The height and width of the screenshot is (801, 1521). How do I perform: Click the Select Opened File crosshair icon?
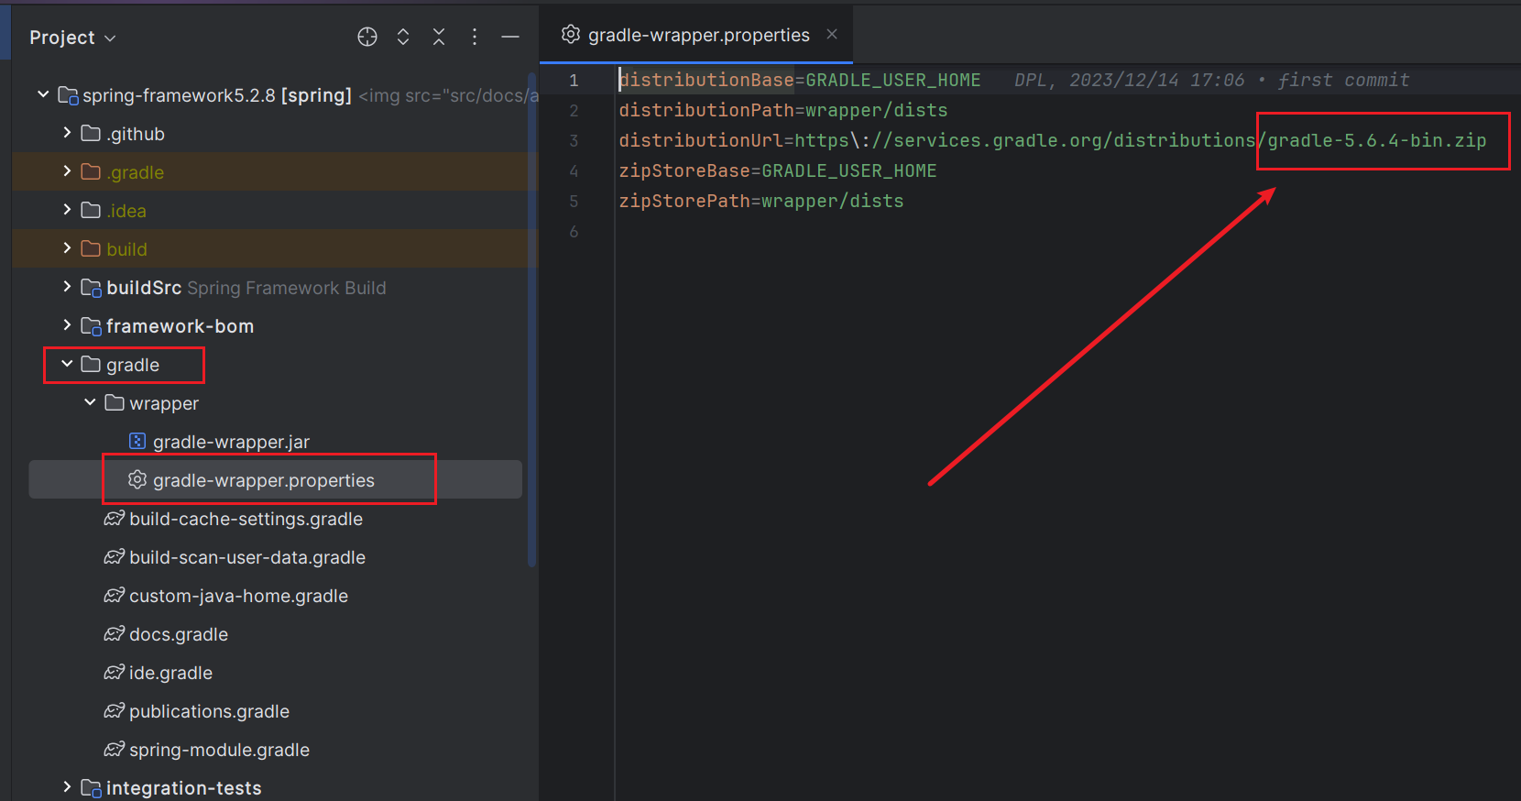(367, 37)
